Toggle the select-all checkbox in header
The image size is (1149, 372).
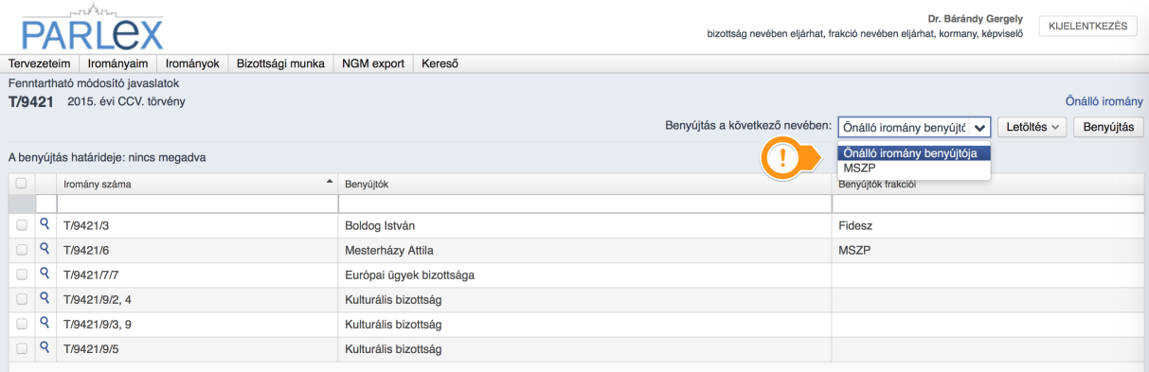(x=21, y=184)
